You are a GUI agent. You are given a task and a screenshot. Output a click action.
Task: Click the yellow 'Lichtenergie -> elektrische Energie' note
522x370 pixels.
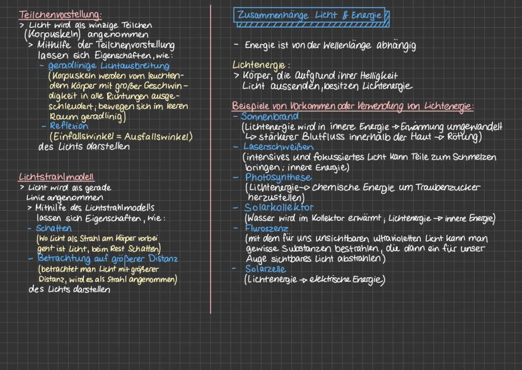(x=315, y=279)
